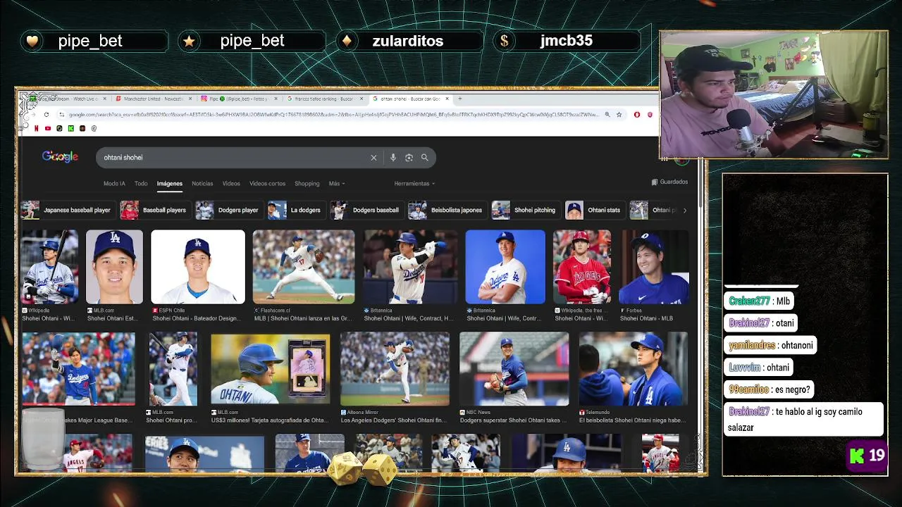The height and width of the screenshot is (507, 902).
Task: Open a new browser tab
Action: pos(460,99)
